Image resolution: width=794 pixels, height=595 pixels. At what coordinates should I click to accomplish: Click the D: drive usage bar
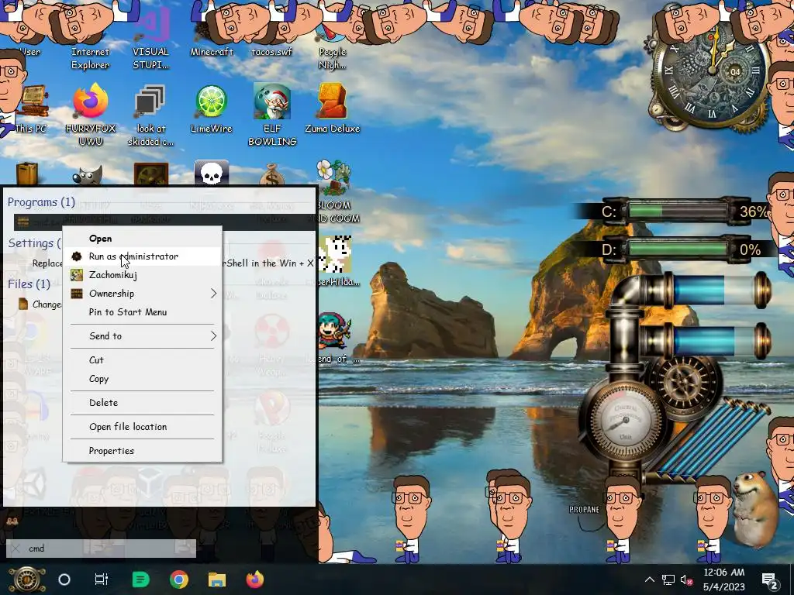click(x=678, y=249)
